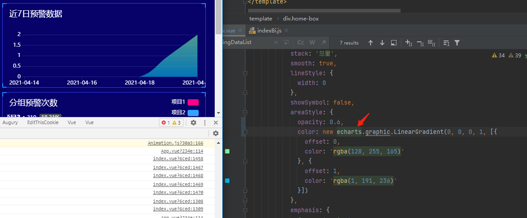Click the yellow warning 34 indicator
The image size is (527, 218).
tap(498, 56)
